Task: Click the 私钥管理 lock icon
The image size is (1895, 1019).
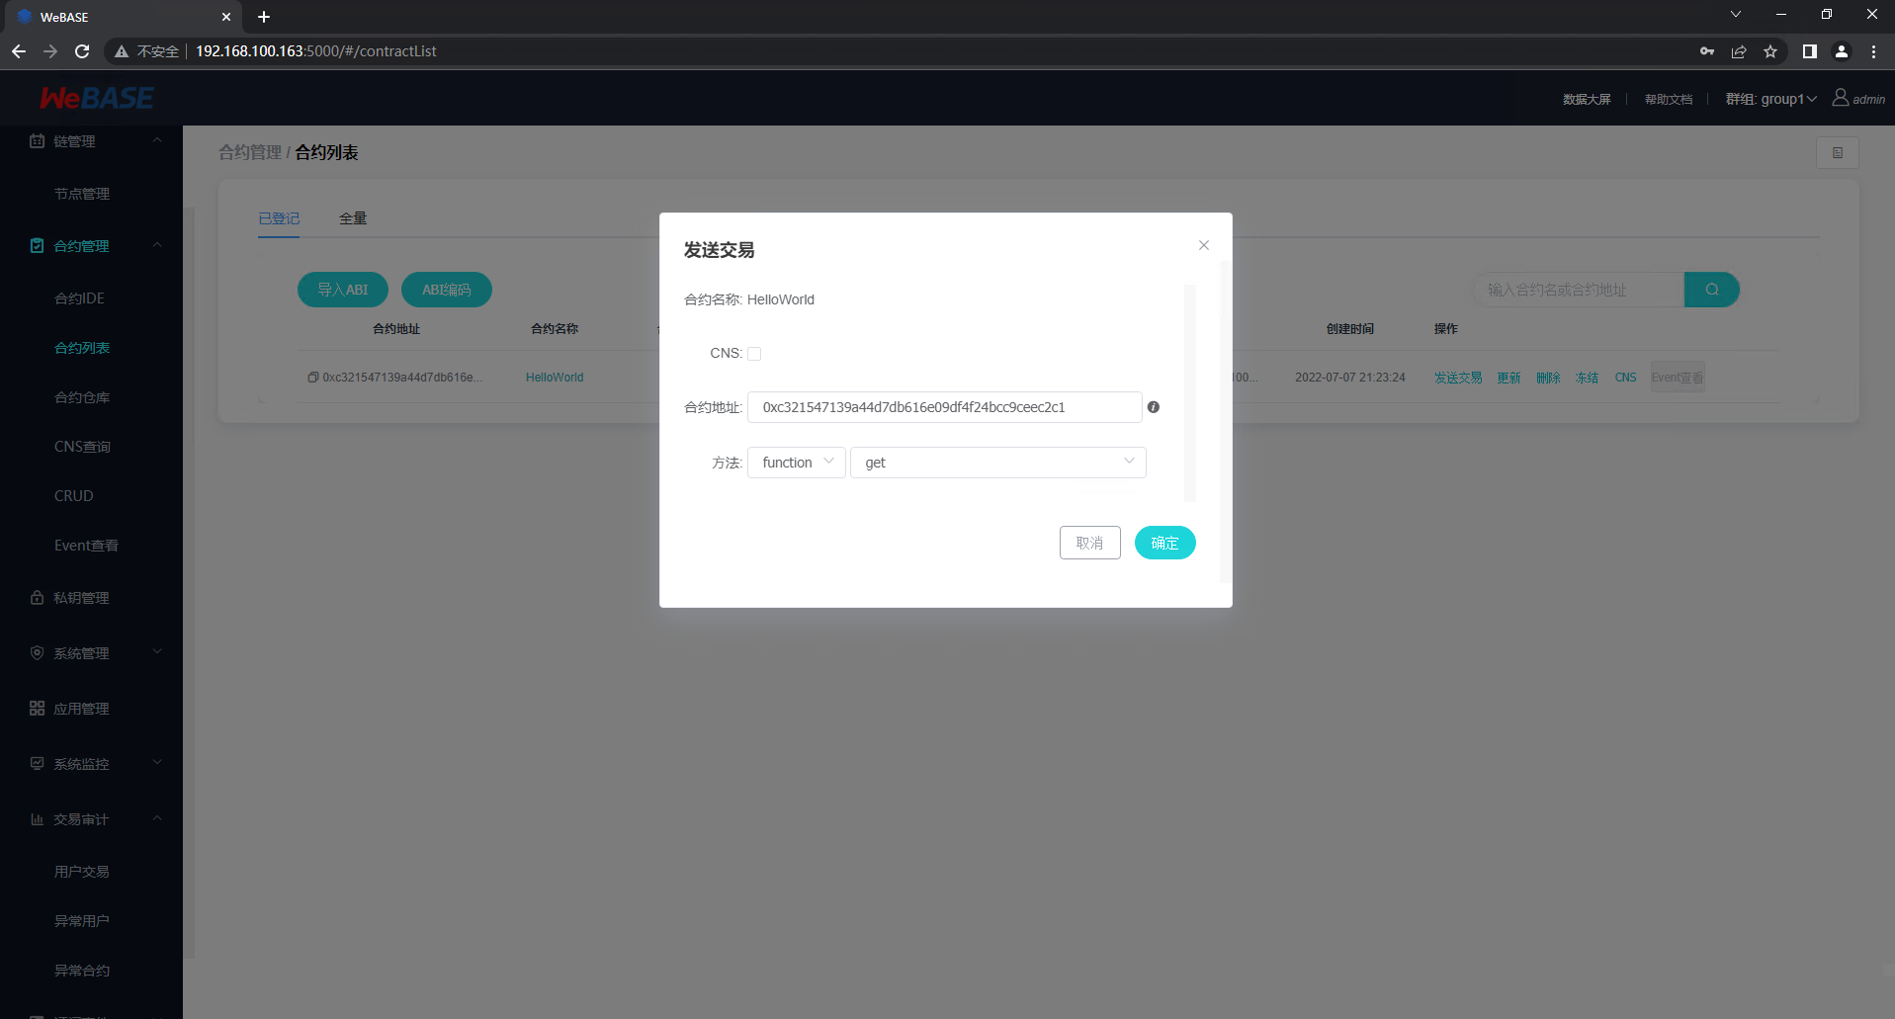Action: [x=37, y=598]
